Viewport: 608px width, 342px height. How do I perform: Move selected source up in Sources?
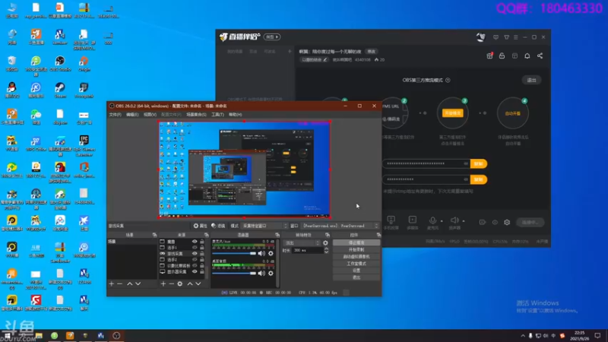click(x=190, y=283)
